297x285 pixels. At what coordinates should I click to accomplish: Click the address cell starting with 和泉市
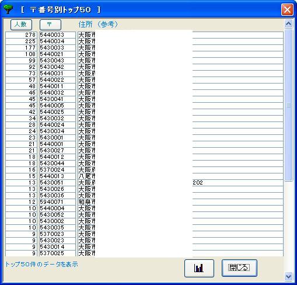180,202
